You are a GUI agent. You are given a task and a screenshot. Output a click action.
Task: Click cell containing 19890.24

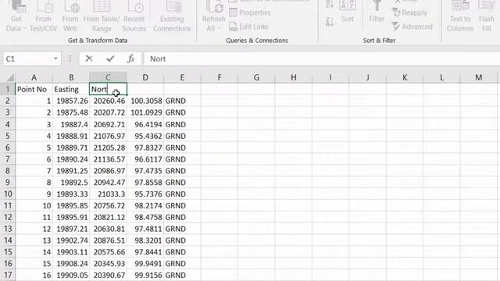tap(71, 159)
